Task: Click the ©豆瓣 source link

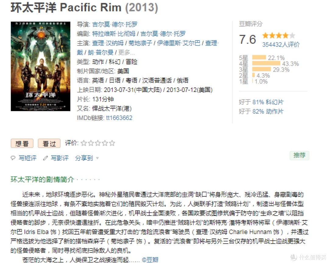Action: click(x=150, y=260)
